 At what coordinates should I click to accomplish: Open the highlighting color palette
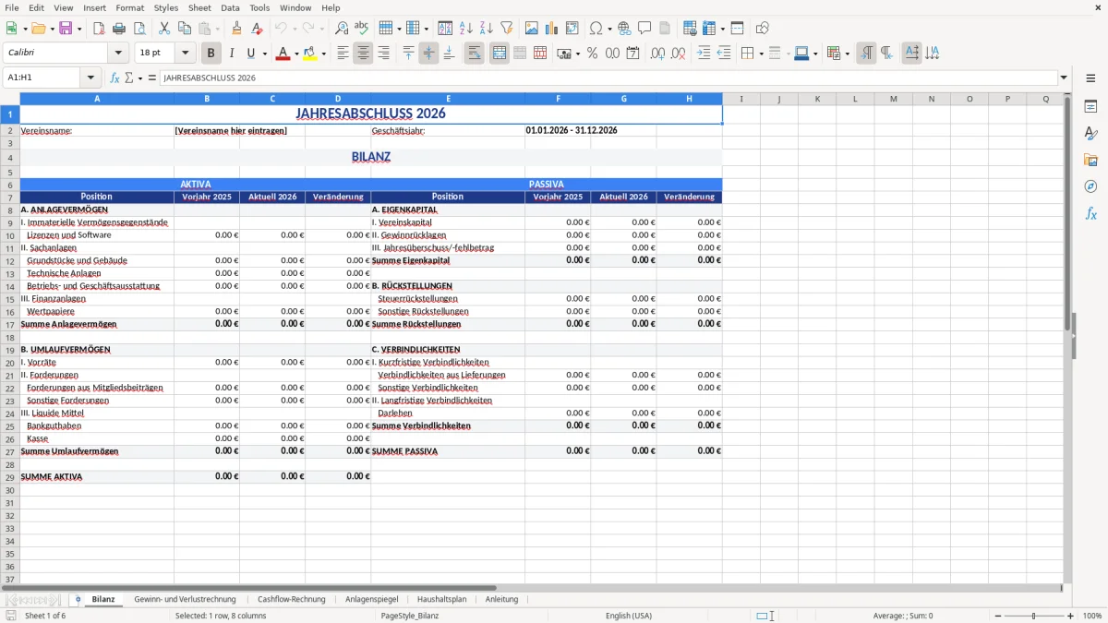click(322, 53)
